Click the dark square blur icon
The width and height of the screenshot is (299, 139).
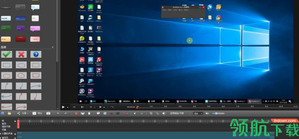(x=118, y=113)
